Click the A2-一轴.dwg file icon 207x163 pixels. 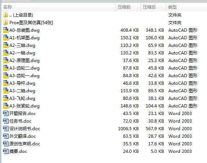(x=6, y=53)
